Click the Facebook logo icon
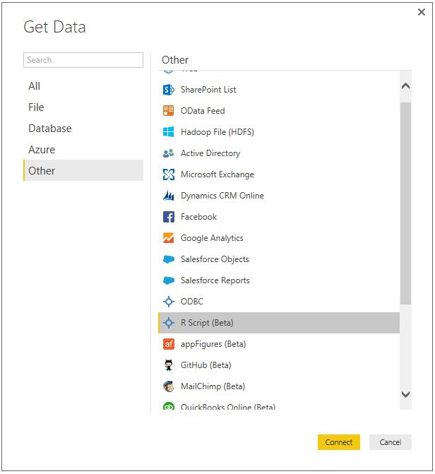 (x=168, y=217)
